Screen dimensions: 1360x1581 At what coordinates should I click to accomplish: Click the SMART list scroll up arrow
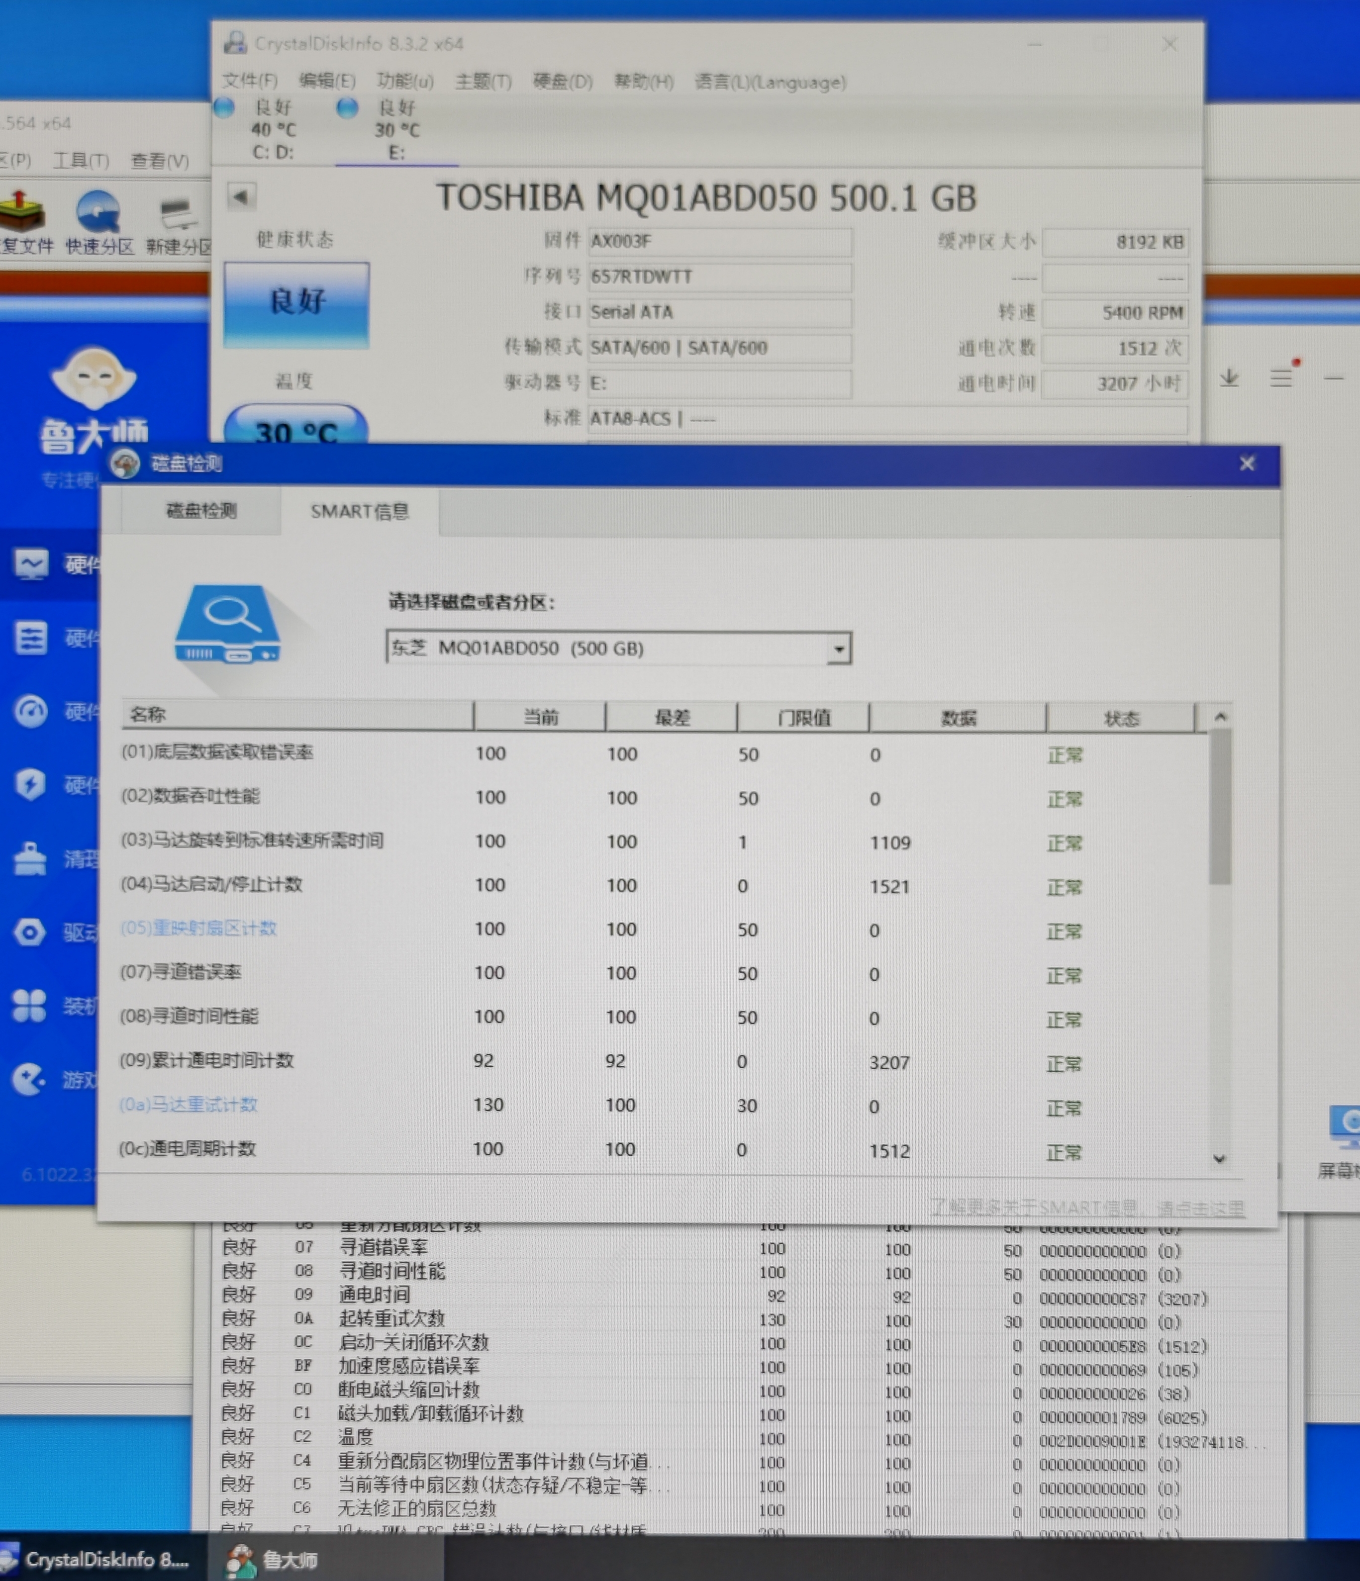(x=1220, y=717)
